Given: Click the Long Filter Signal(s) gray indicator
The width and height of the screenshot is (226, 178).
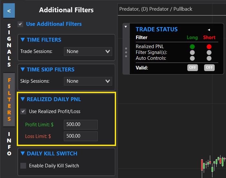Looking at the screenshot, I should point(192,52).
